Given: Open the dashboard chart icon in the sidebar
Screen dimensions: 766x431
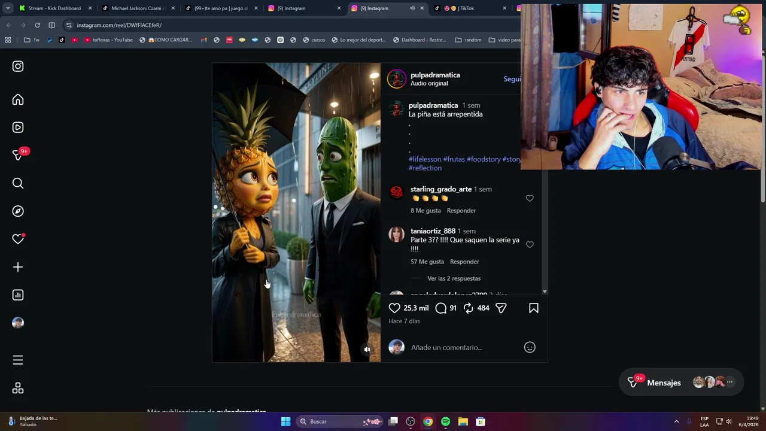Looking at the screenshot, I should pos(18,295).
